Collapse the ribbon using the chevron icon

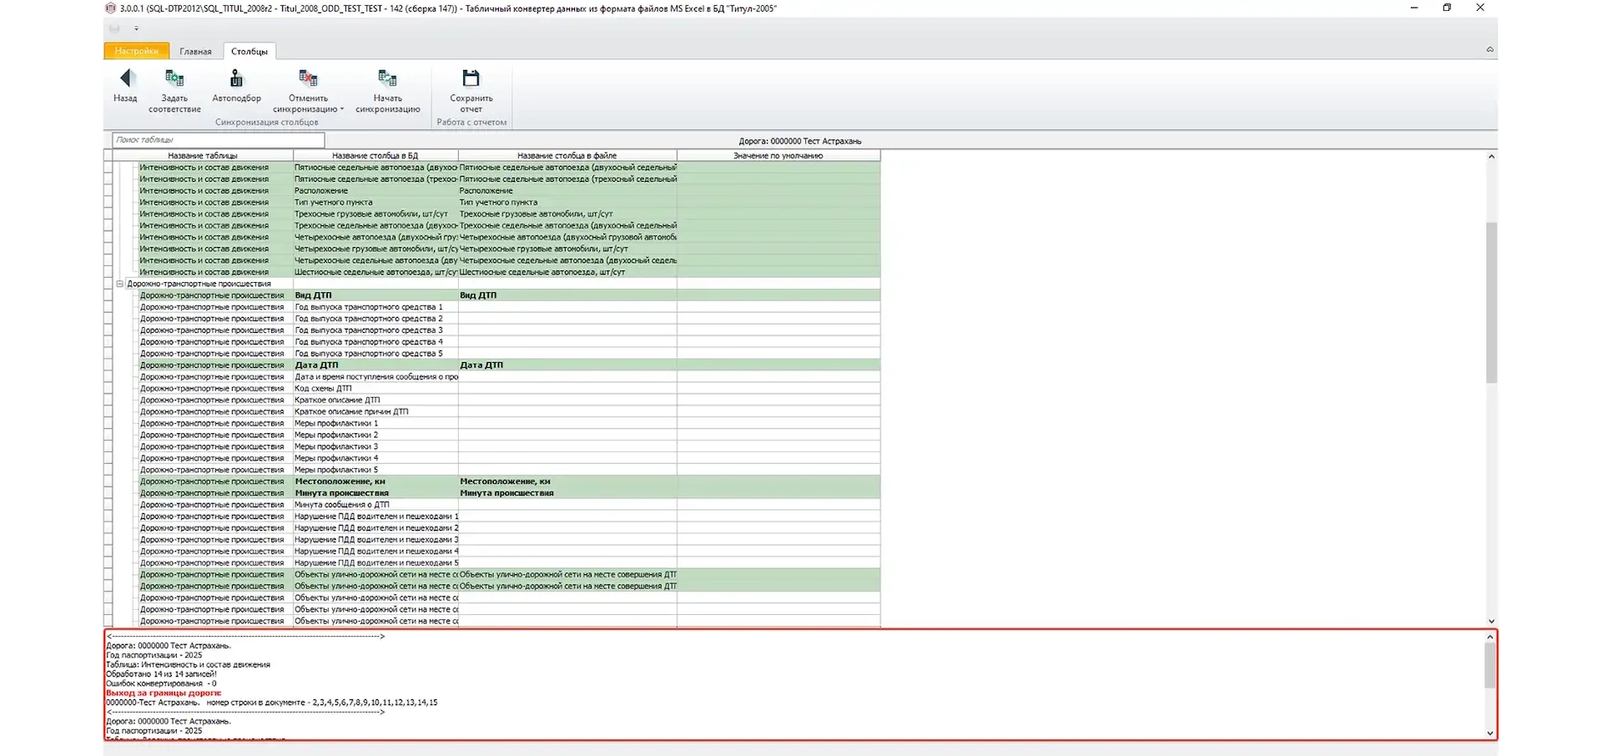pos(1489,50)
